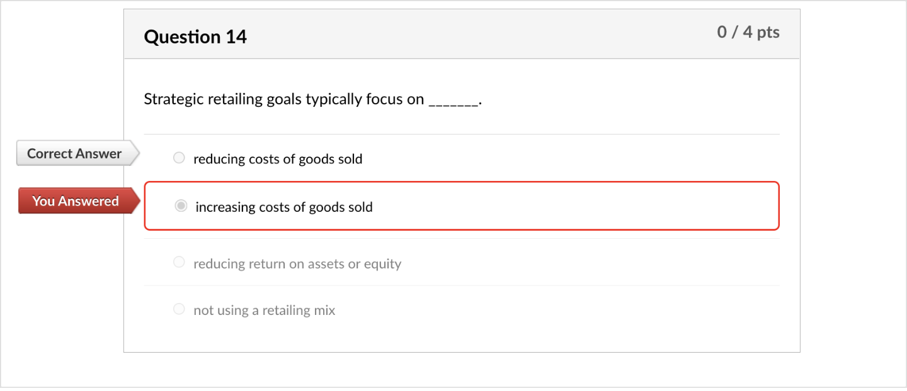Click the 'reducing costs of goods sold' answer text
Screen dimensions: 907x391
tap(278, 158)
